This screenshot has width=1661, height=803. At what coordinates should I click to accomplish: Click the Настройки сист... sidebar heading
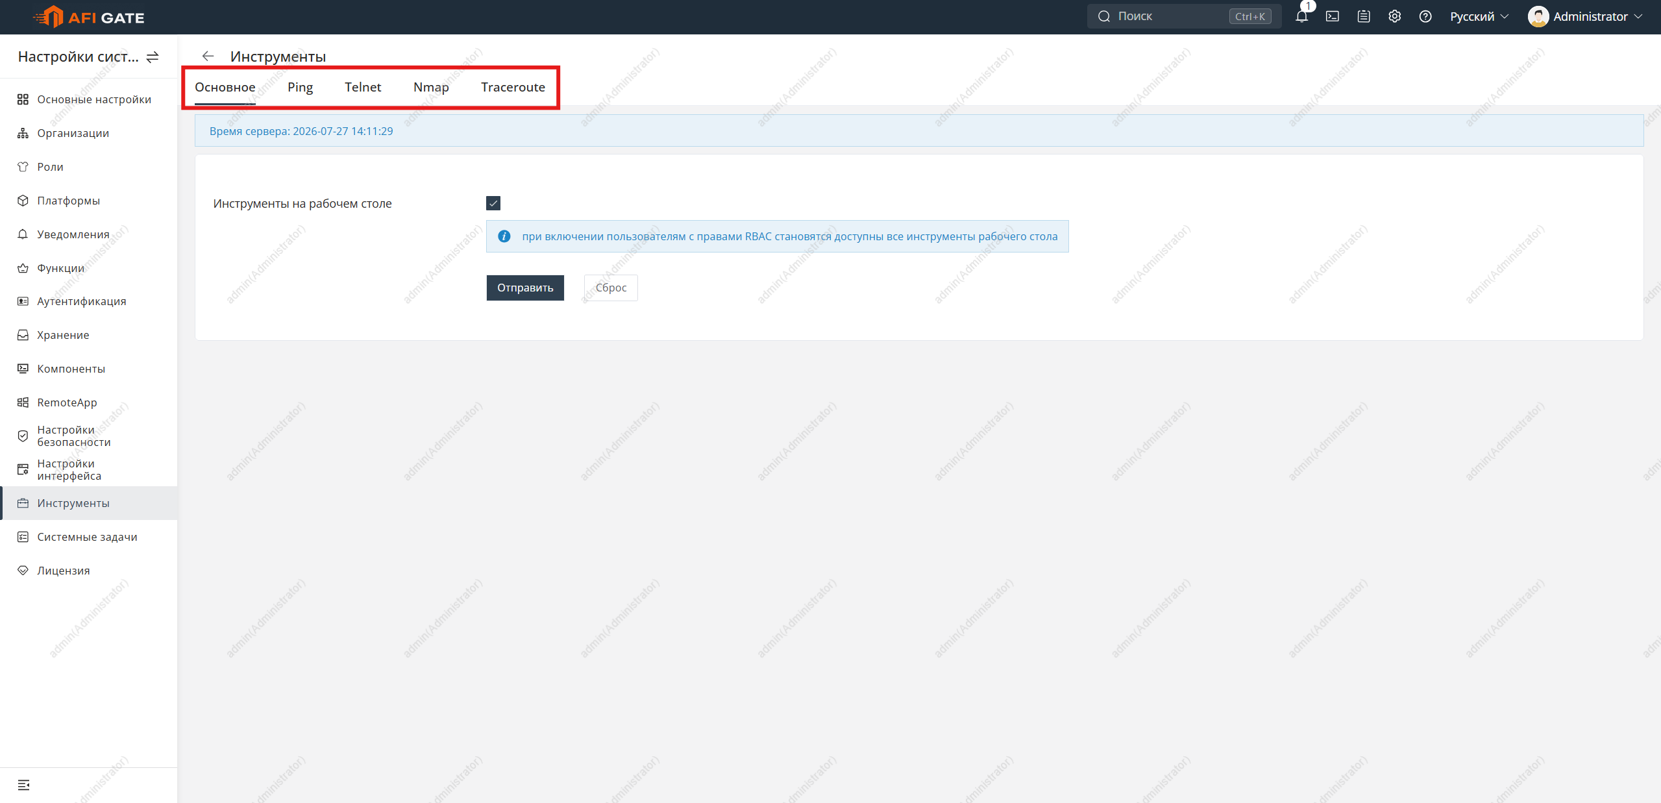coord(79,57)
